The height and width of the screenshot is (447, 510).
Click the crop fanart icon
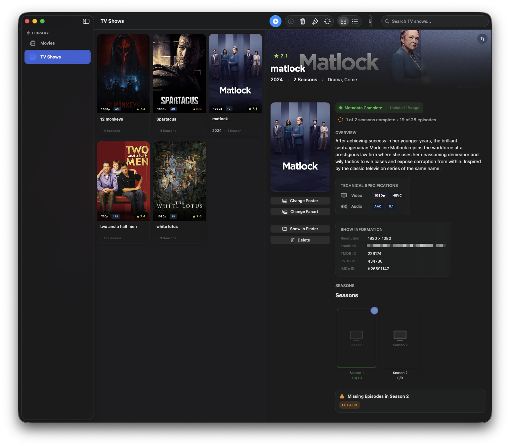[x=482, y=39]
